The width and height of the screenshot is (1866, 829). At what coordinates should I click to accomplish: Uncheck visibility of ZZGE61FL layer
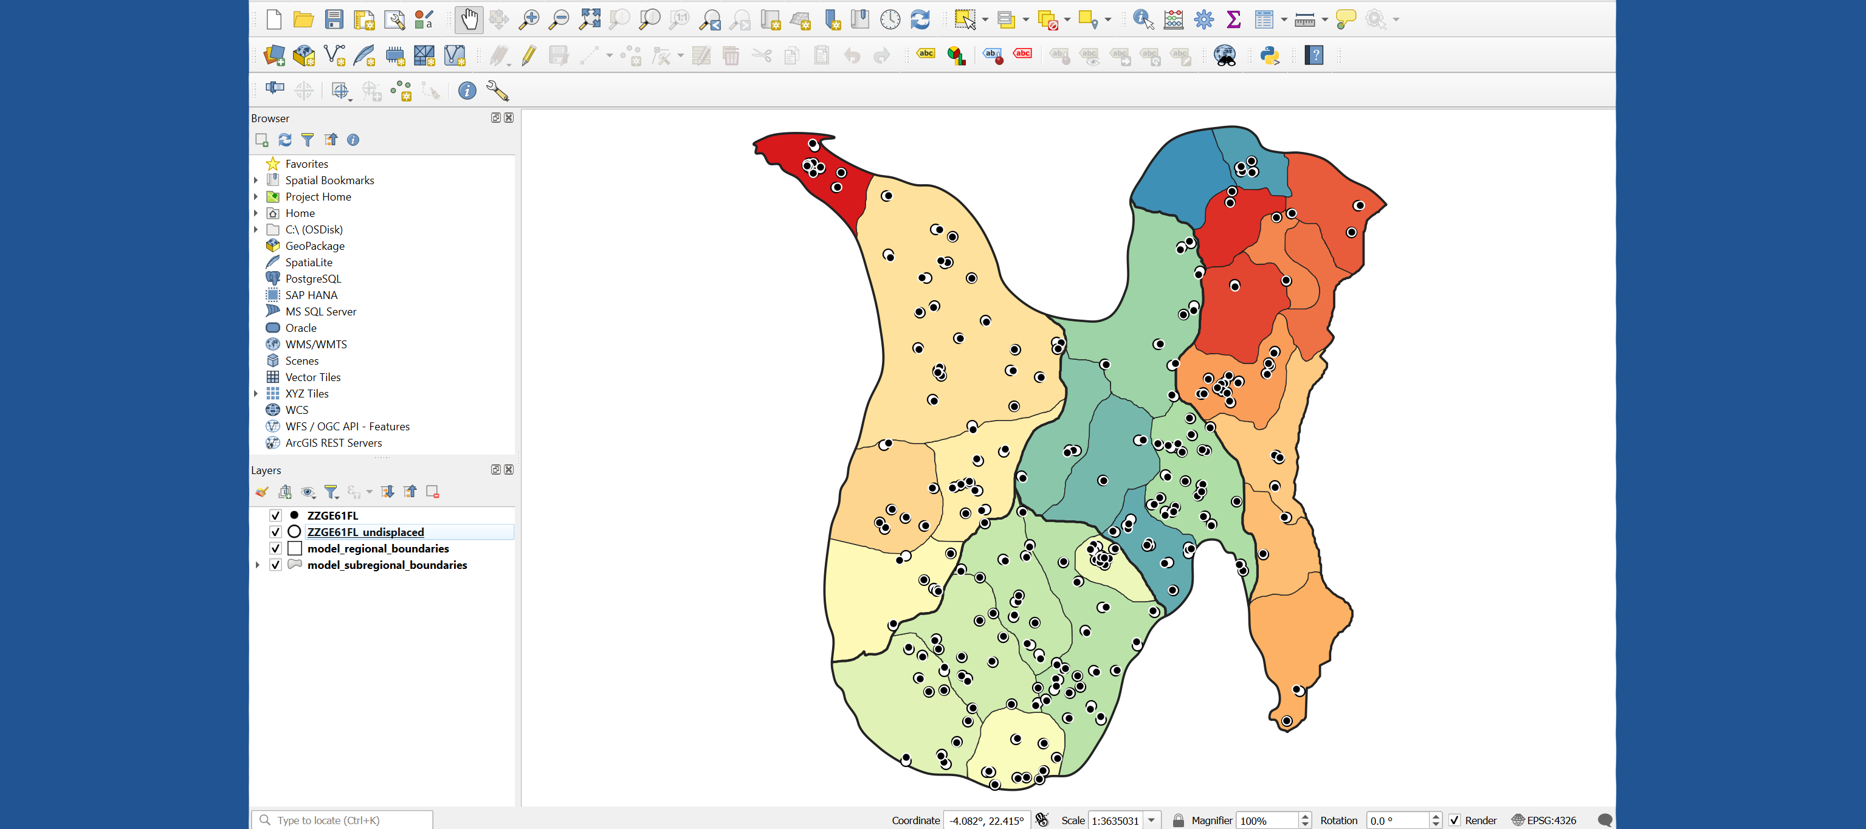click(x=275, y=515)
